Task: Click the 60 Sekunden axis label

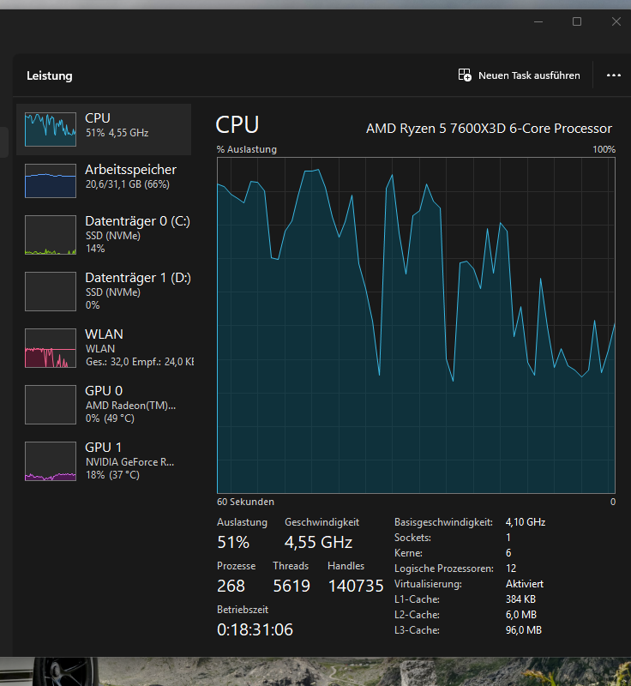Action: pos(245,502)
